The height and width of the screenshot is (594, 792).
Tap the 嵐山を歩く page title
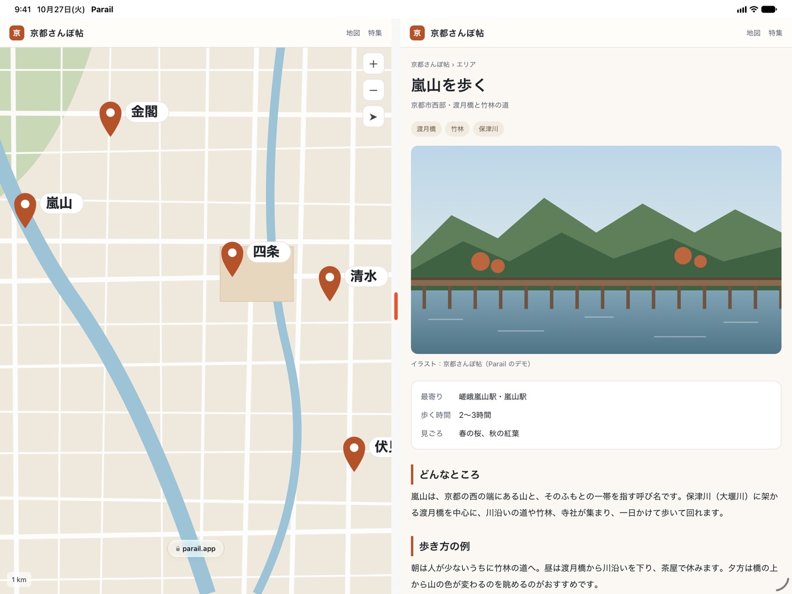(449, 85)
